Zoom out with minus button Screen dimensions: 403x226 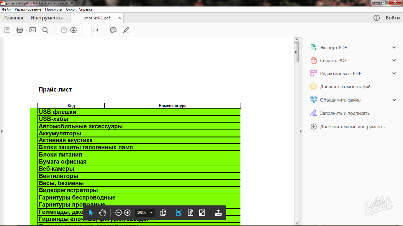pos(118,213)
